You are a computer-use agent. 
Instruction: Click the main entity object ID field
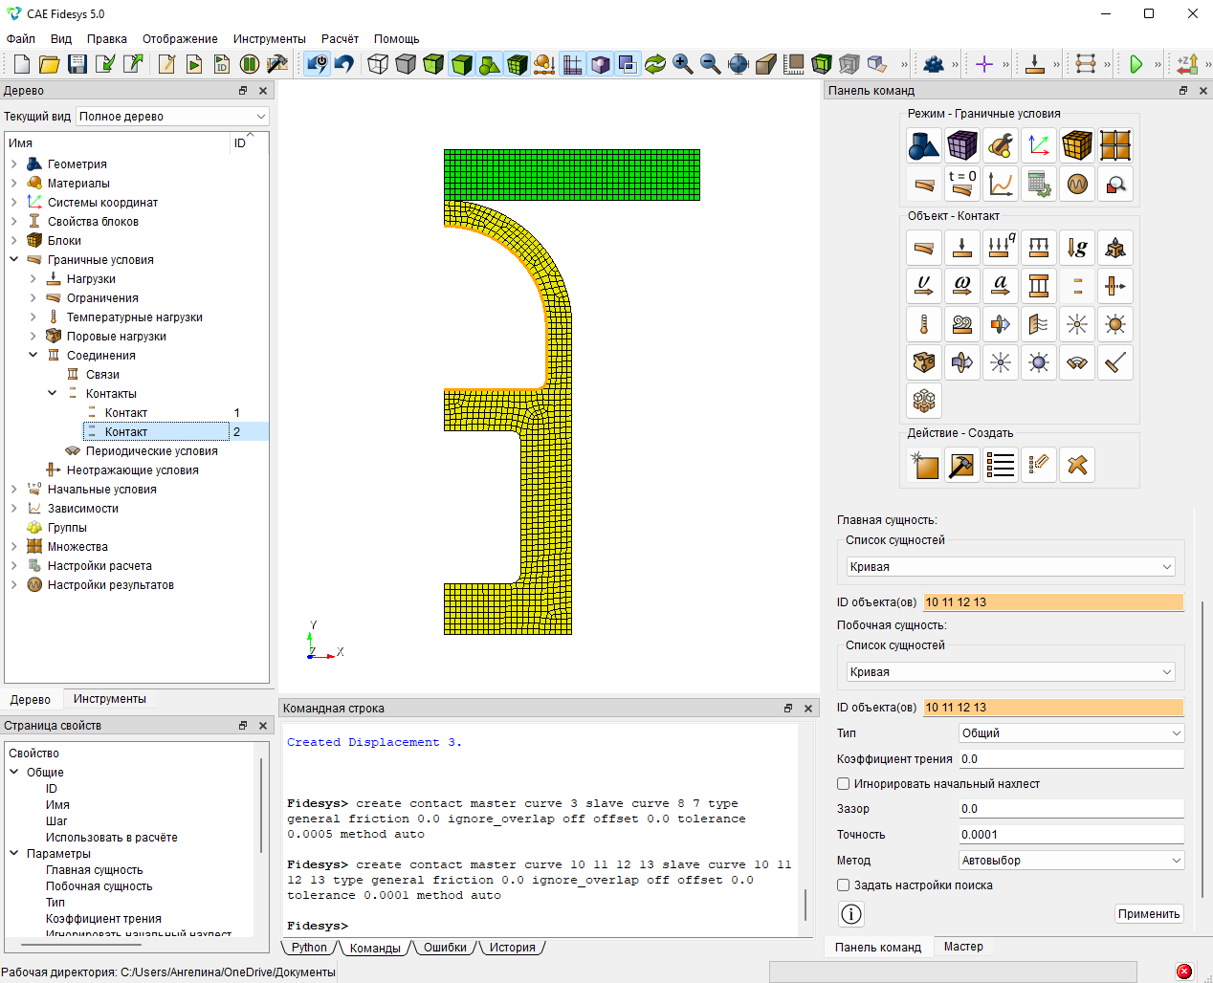tap(1053, 602)
